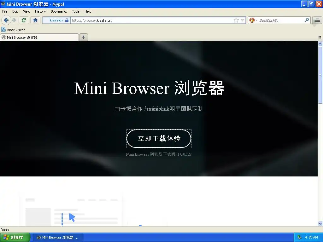This screenshot has width=323, height=242.
Task: Go to the Home page icon
Action: (x=35, y=20)
